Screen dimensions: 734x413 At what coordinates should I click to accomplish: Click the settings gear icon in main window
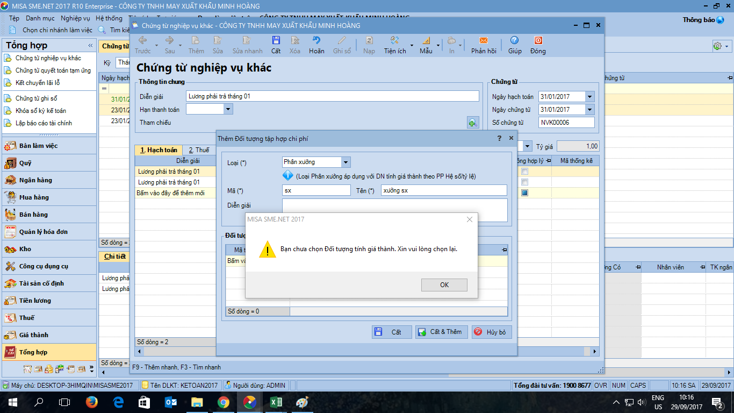pyautogui.click(x=717, y=46)
